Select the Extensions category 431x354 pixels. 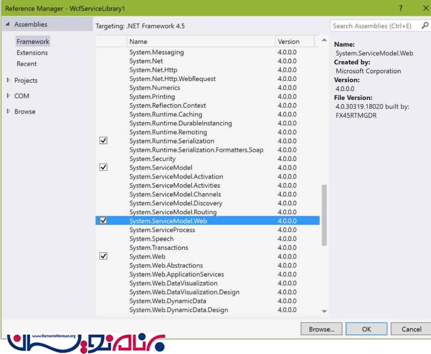[x=32, y=53]
